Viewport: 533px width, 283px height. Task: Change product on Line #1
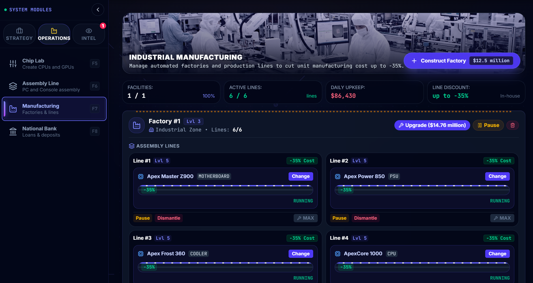[301, 176]
